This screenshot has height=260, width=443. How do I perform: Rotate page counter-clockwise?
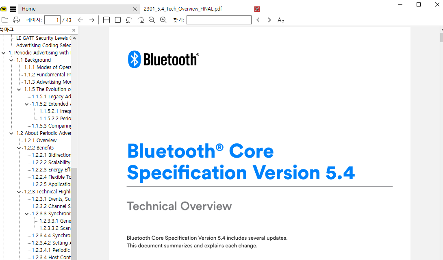click(129, 20)
